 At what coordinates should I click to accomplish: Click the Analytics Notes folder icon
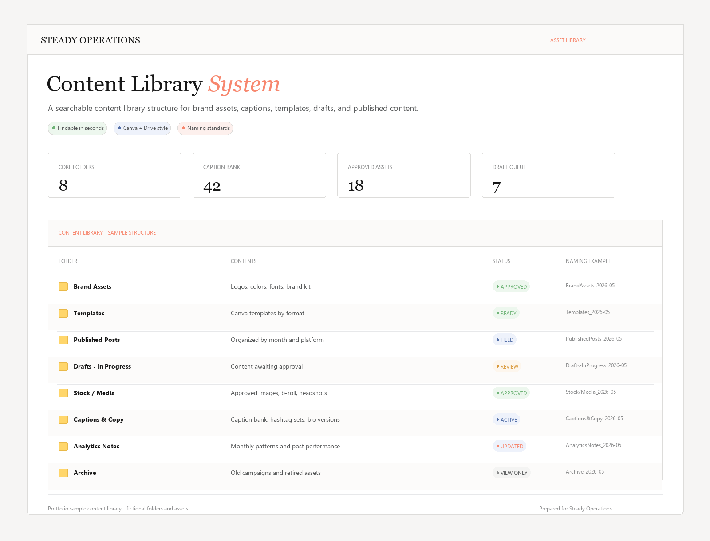(63, 447)
